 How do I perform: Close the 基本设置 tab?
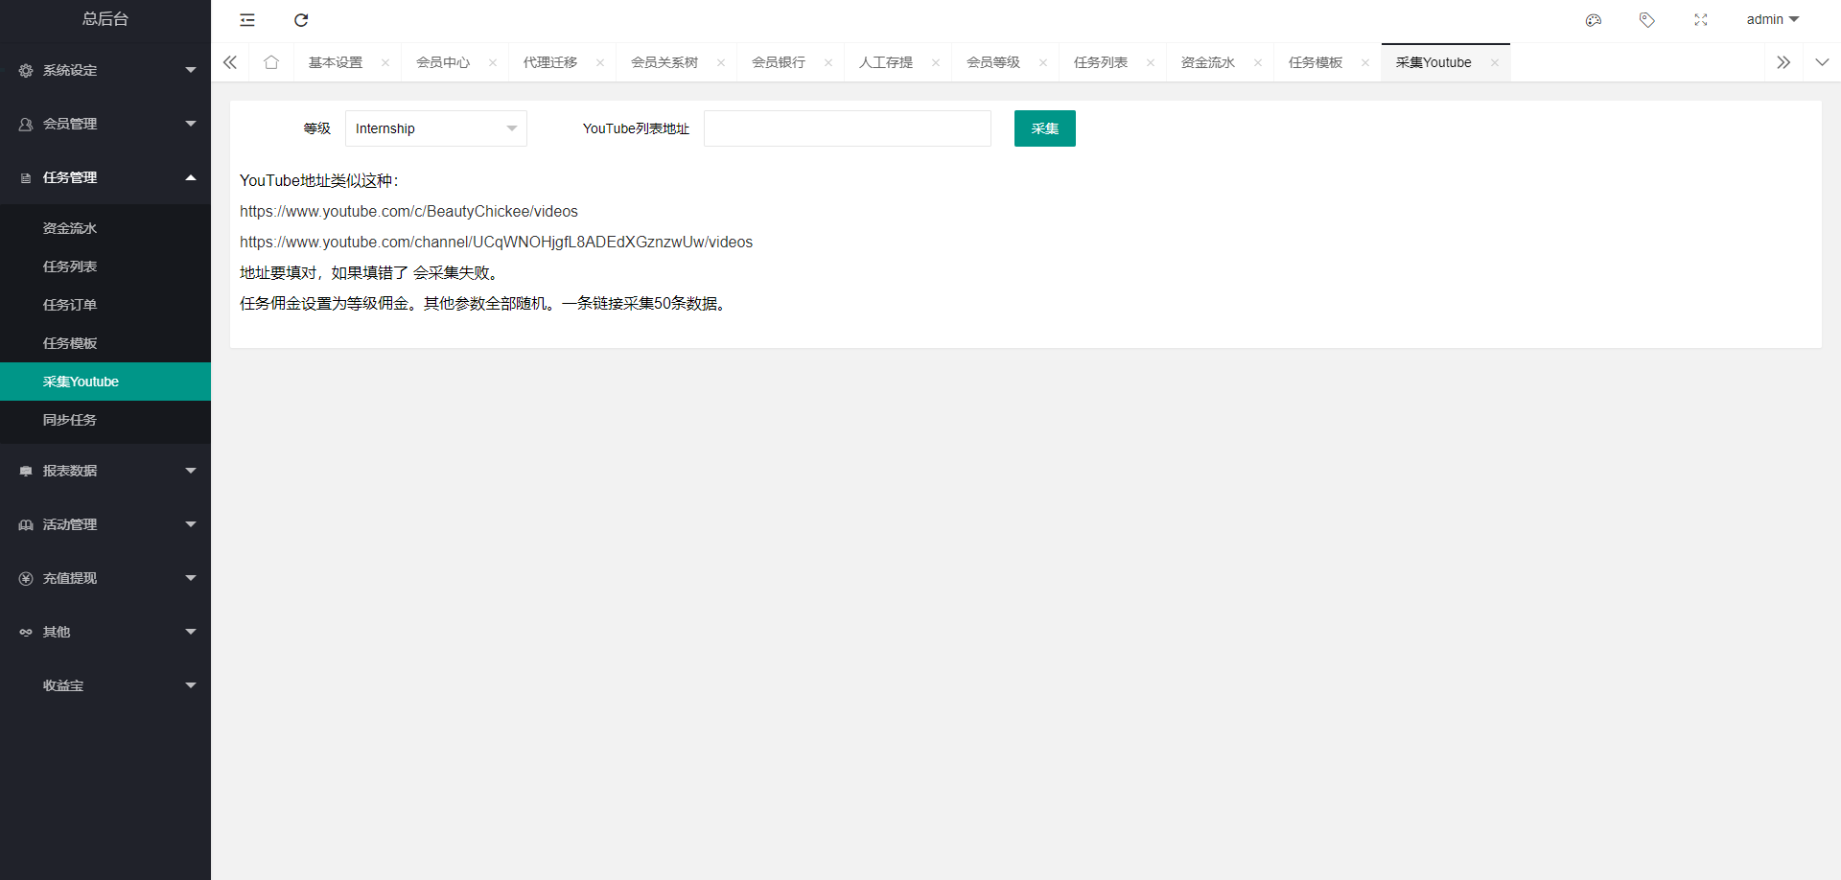point(385,63)
